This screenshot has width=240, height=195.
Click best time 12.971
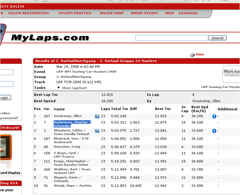(161, 178)
